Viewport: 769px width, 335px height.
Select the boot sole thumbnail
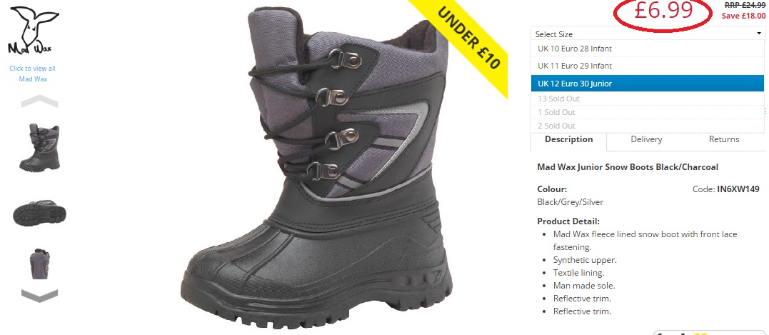pos(39,212)
